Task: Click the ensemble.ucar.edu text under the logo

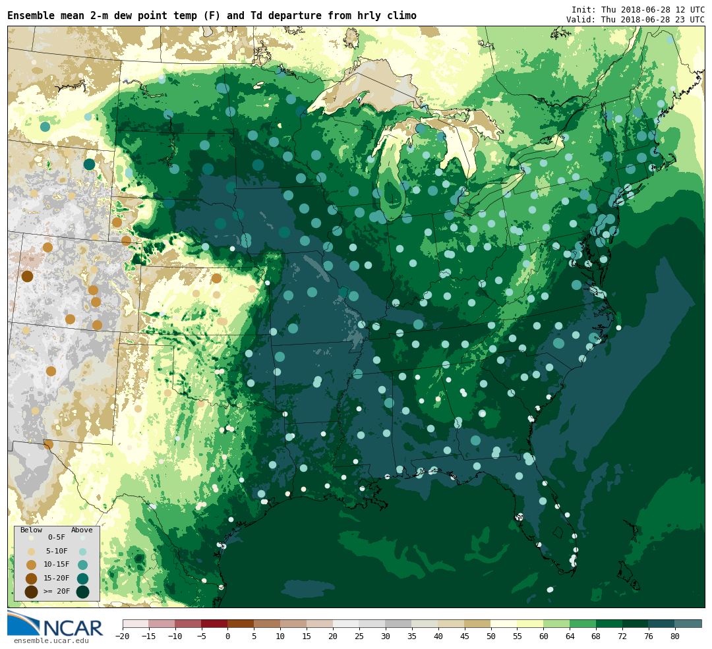Action: [x=51, y=641]
